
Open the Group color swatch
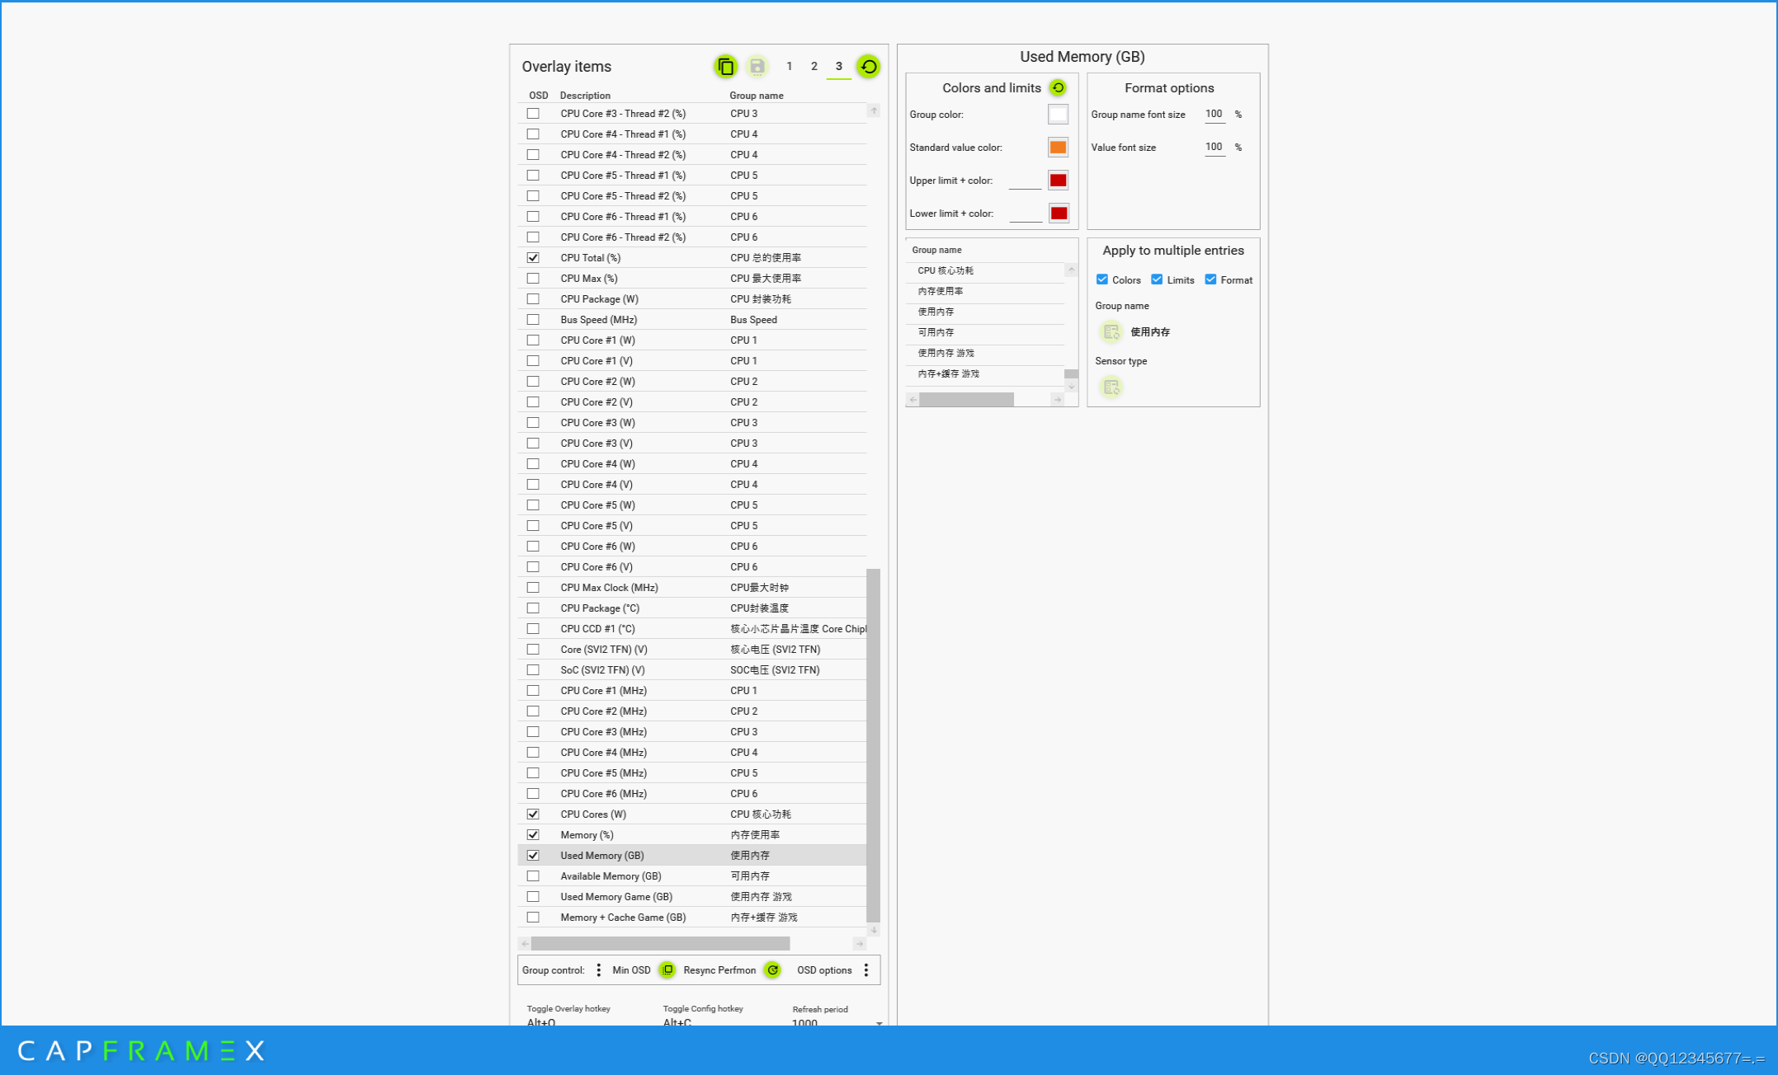1058,115
